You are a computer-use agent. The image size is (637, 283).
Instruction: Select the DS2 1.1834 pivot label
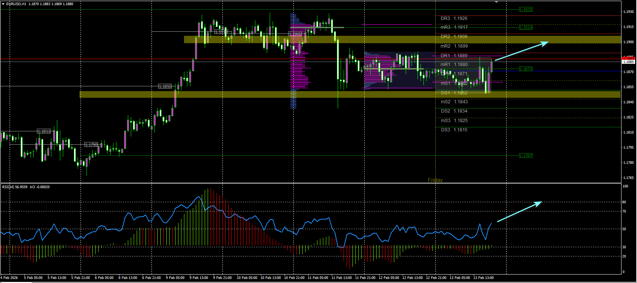click(x=454, y=111)
